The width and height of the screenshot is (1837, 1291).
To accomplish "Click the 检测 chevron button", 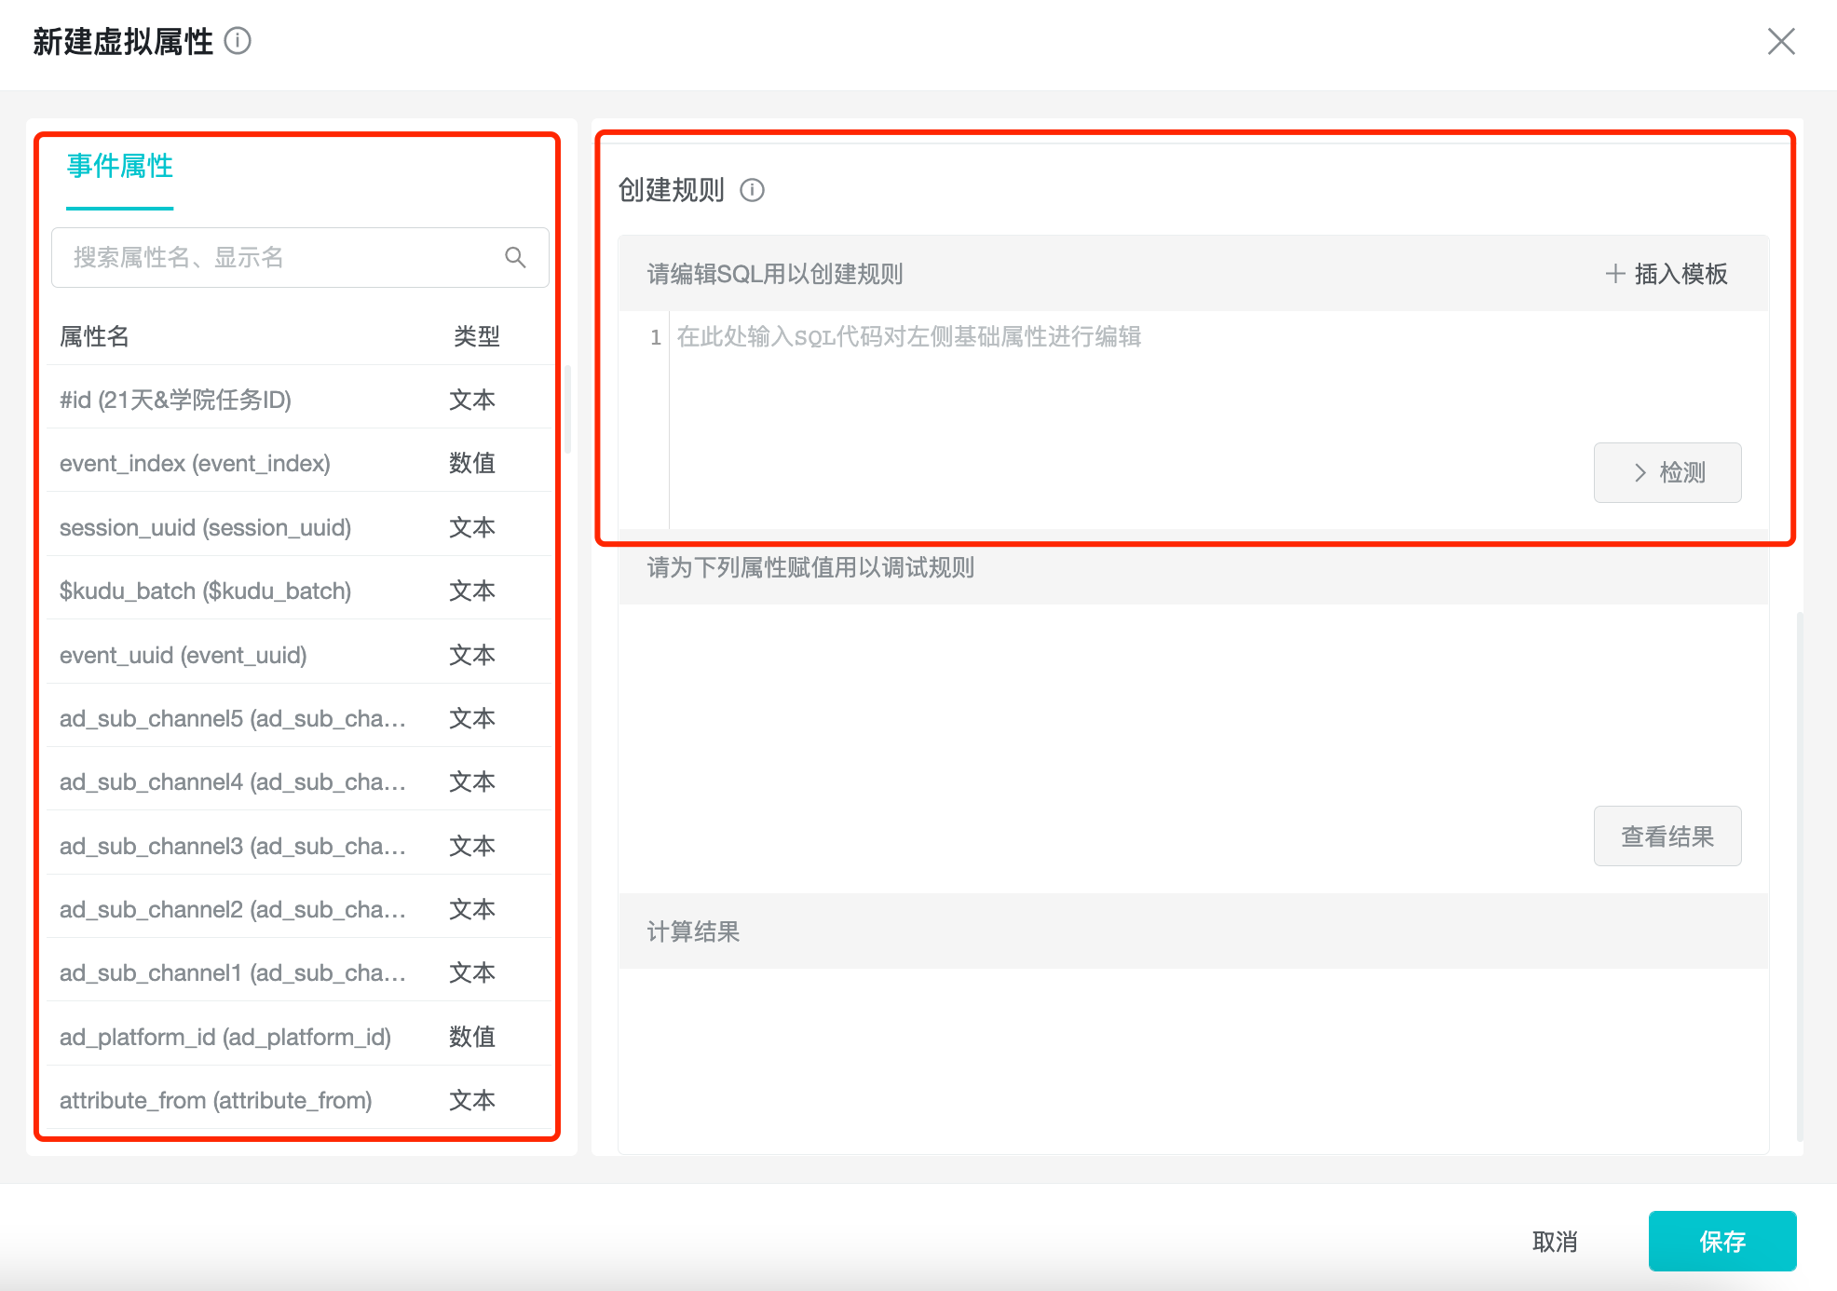I will click(1667, 472).
